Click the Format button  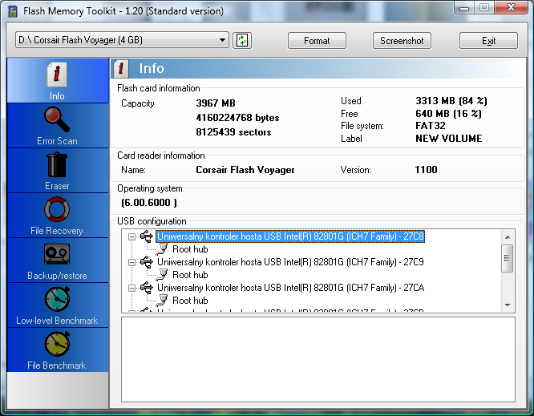coord(317,41)
